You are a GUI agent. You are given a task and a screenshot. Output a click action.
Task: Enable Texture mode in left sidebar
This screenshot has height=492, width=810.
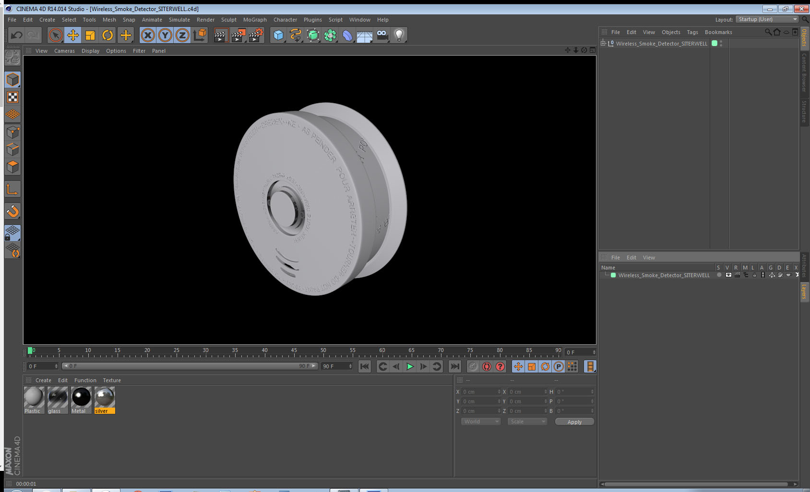[13, 97]
